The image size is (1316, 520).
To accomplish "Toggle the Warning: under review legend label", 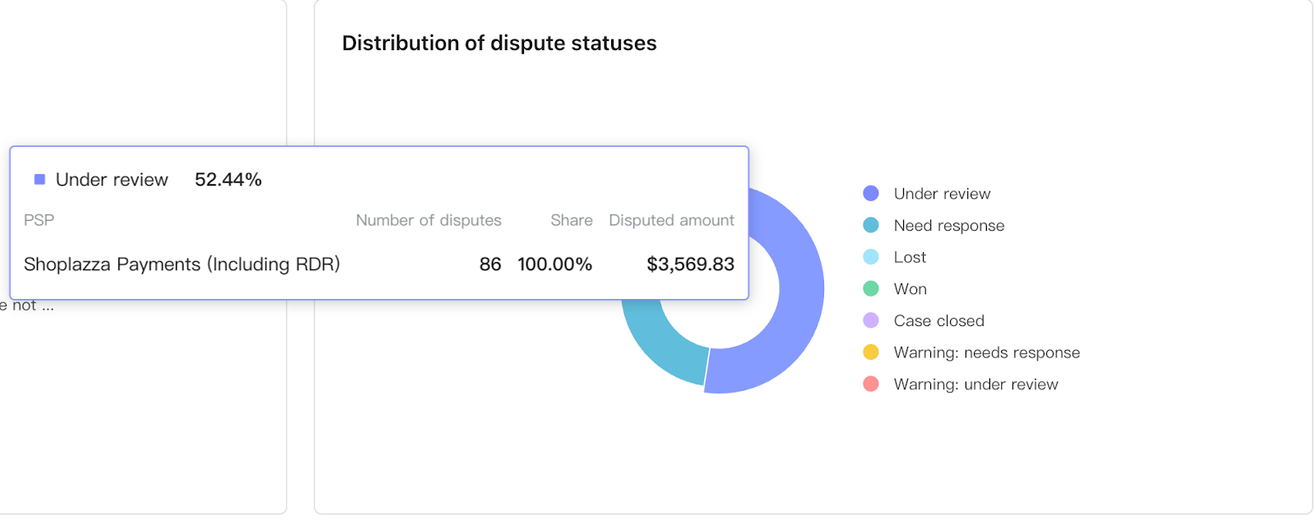I will (x=975, y=384).
